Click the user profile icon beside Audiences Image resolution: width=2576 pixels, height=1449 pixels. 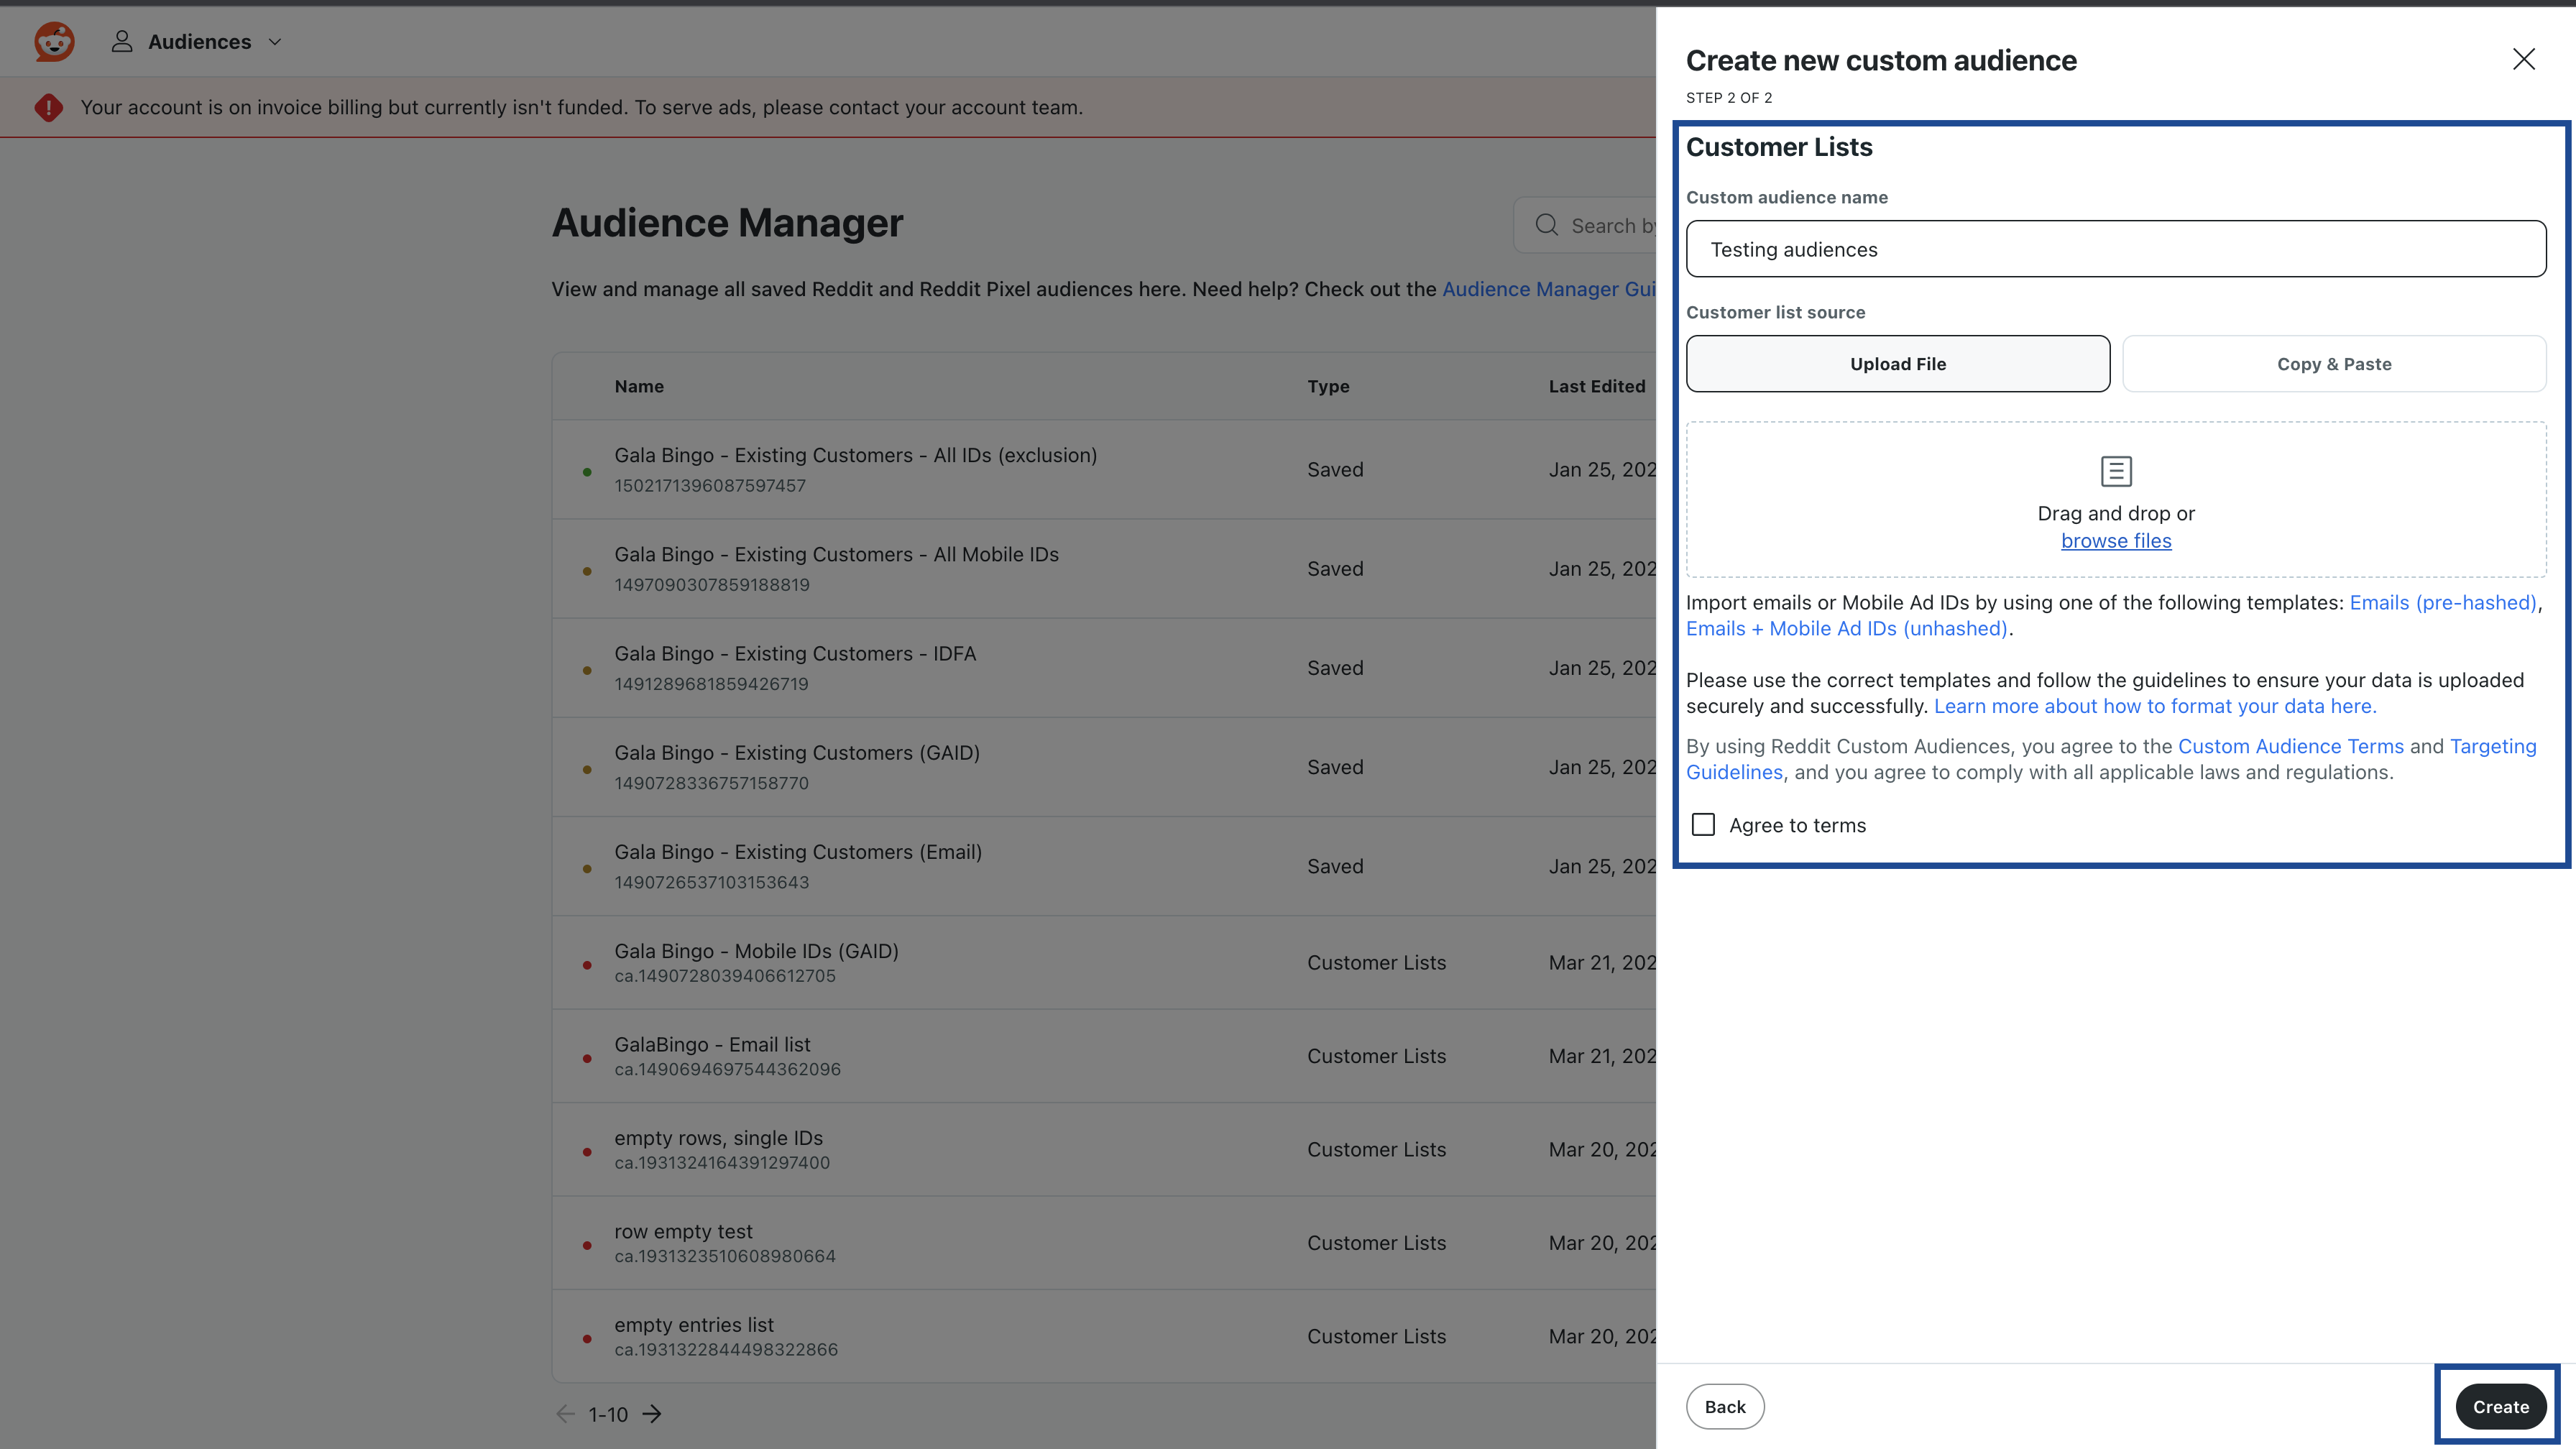122,42
